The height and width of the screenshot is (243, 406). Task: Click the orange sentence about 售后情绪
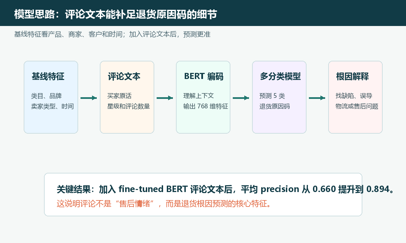pos(164,204)
